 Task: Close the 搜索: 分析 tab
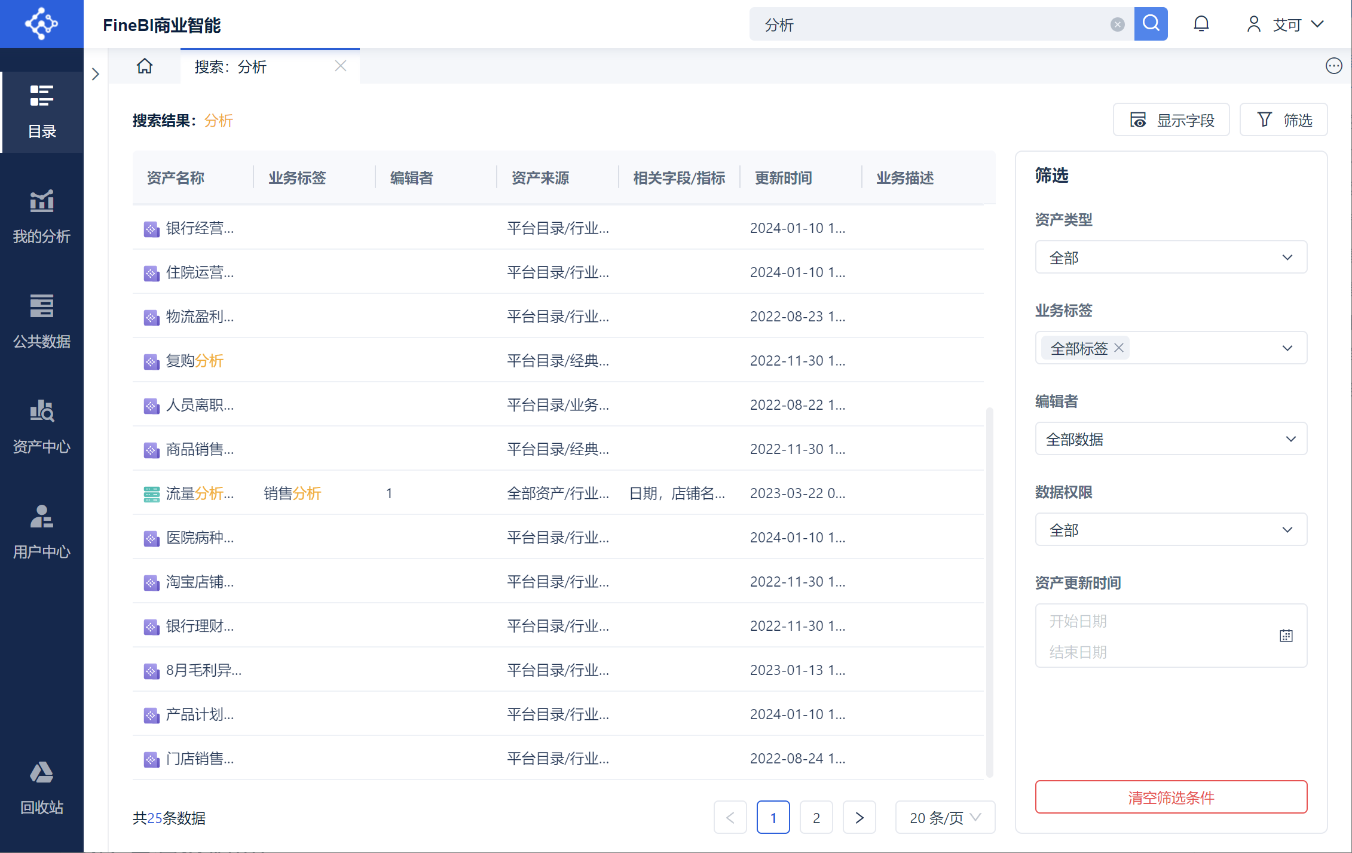(x=341, y=66)
